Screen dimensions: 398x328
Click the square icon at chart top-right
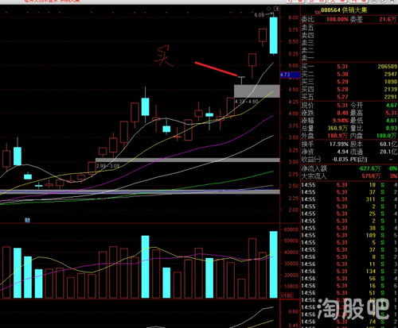[276, 9]
